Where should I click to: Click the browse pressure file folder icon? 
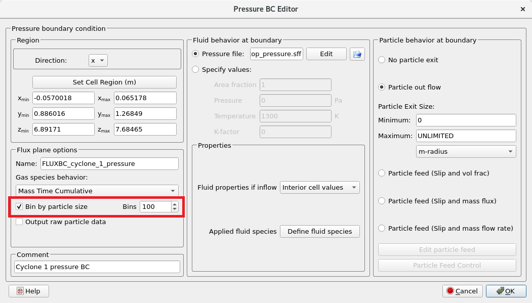pyautogui.click(x=357, y=54)
